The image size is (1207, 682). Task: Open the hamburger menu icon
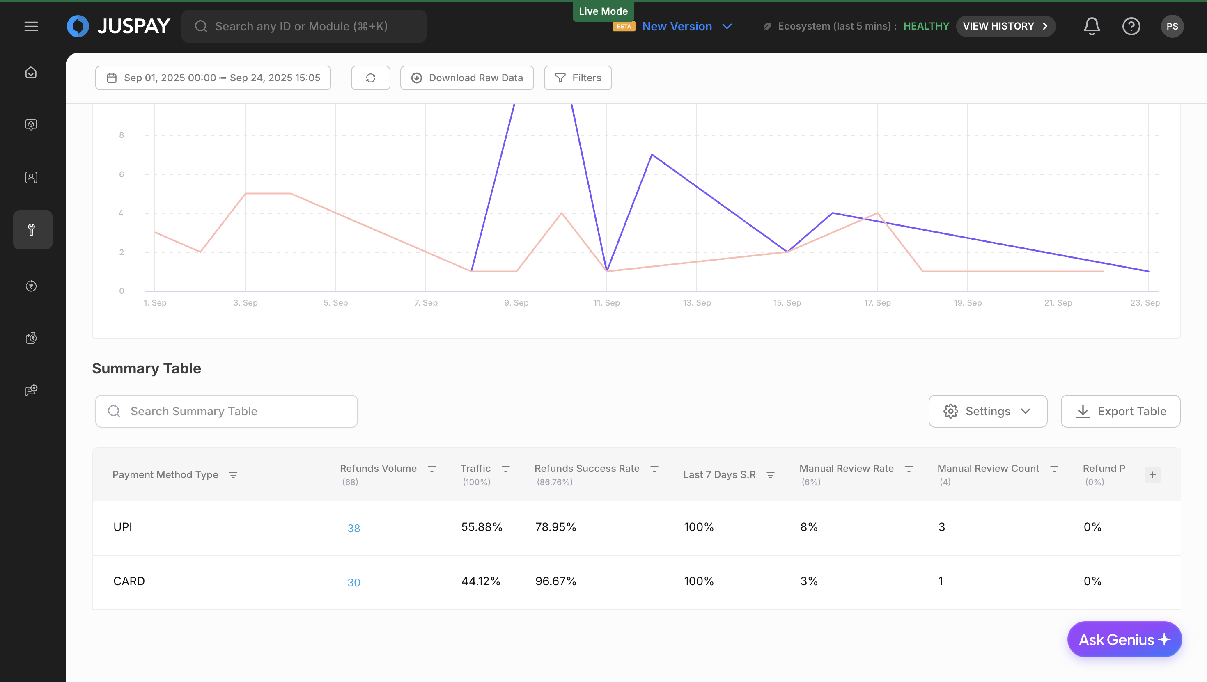point(31,26)
